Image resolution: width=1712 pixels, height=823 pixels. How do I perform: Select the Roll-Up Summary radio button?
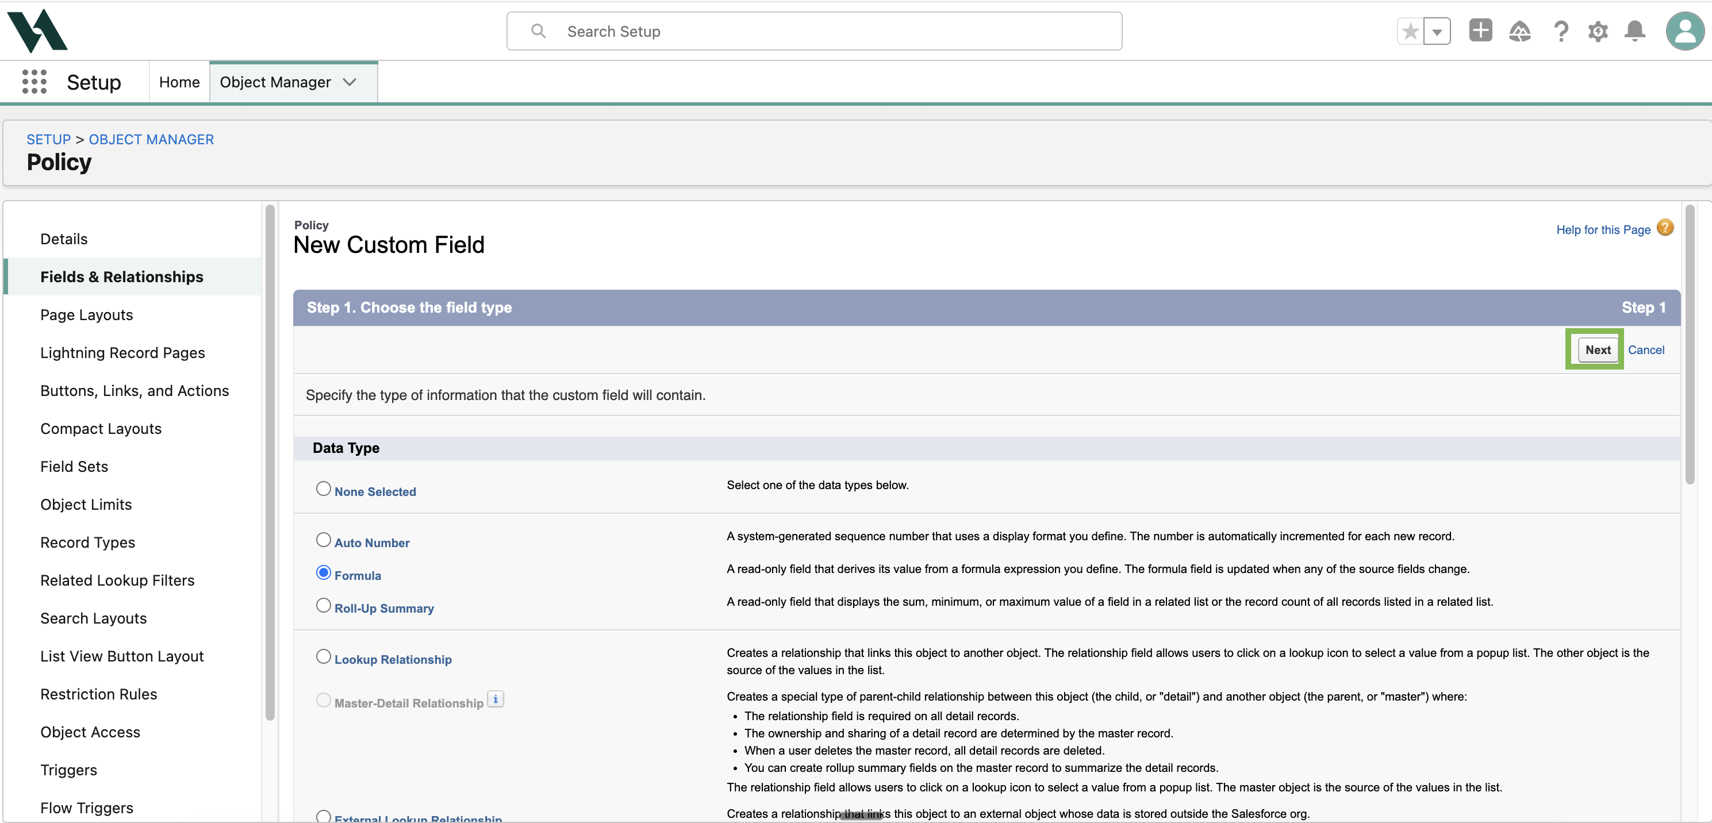323,605
